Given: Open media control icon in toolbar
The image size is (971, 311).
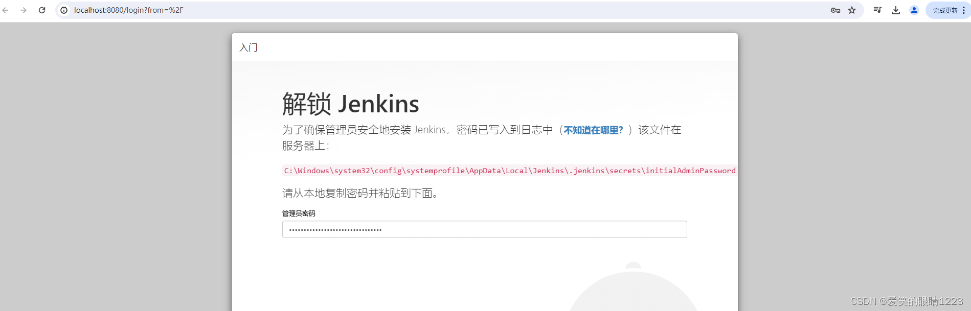Looking at the screenshot, I should point(877,10).
